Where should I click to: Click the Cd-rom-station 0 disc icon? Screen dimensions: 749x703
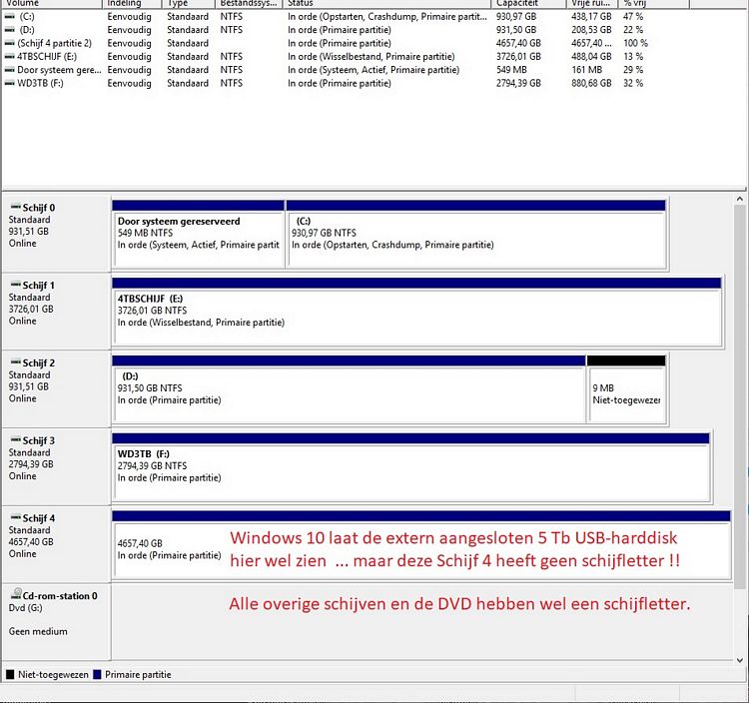(16, 594)
